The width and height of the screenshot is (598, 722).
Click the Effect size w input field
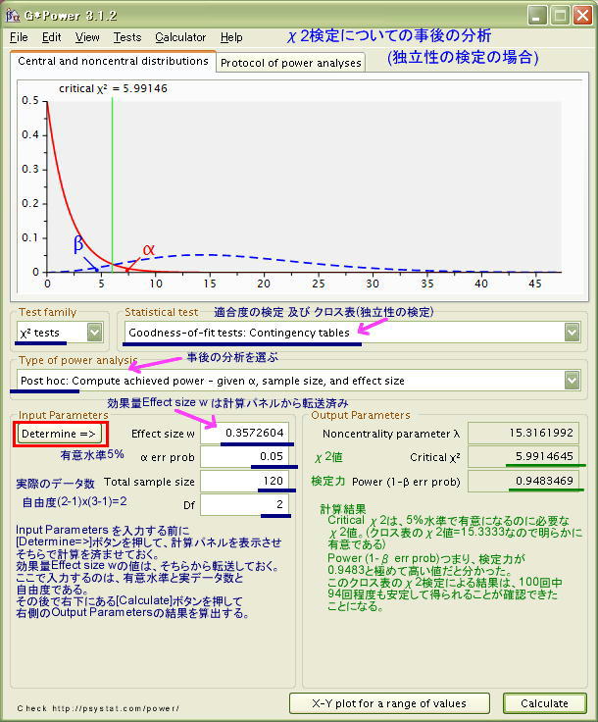tap(245, 433)
